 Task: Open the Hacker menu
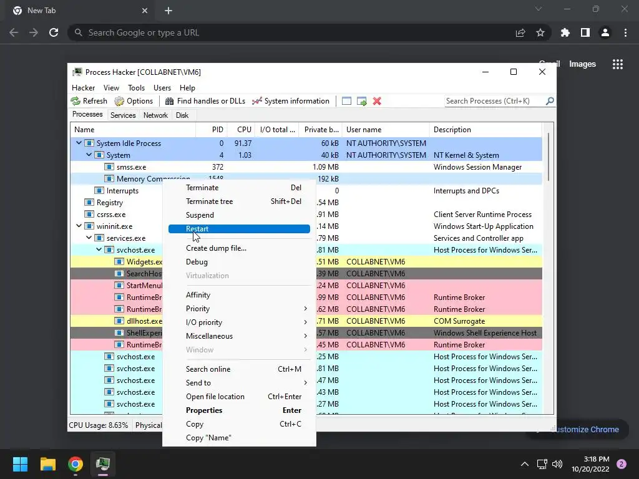(x=83, y=87)
